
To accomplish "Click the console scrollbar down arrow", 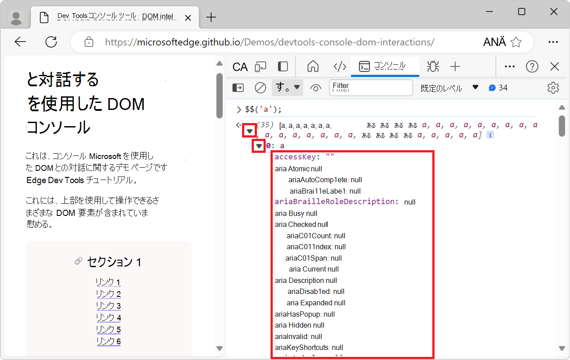I will (x=562, y=348).
